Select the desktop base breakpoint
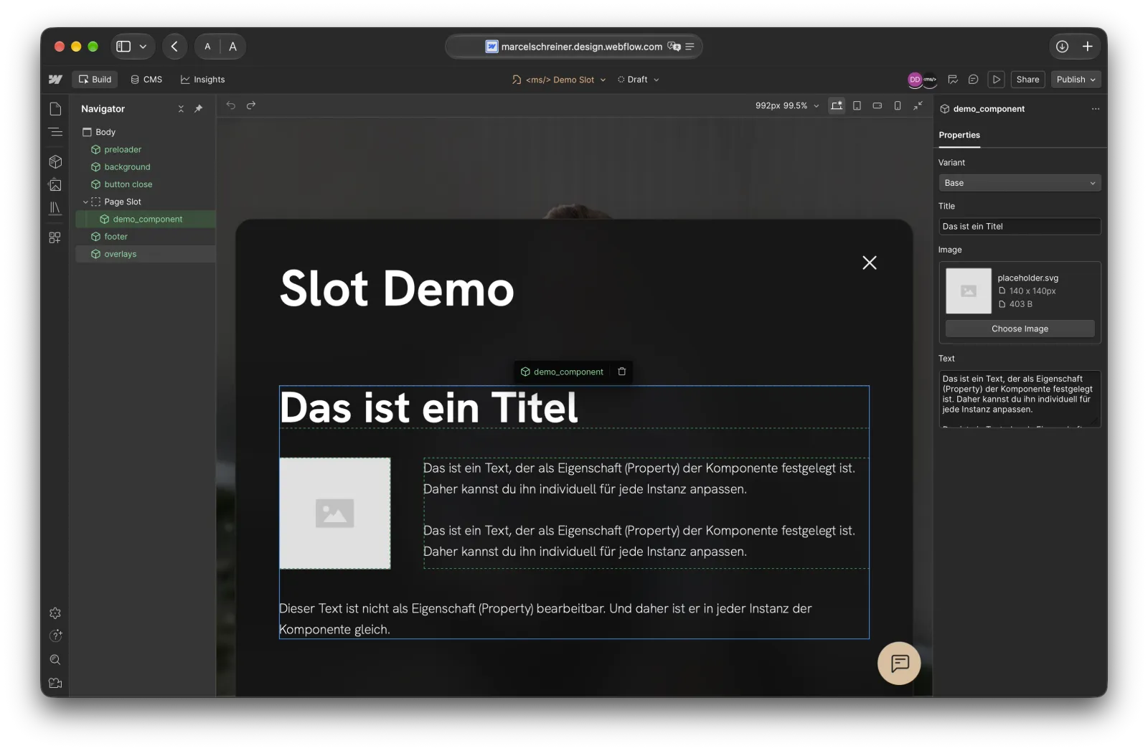The height and width of the screenshot is (751, 1148). pos(837,105)
